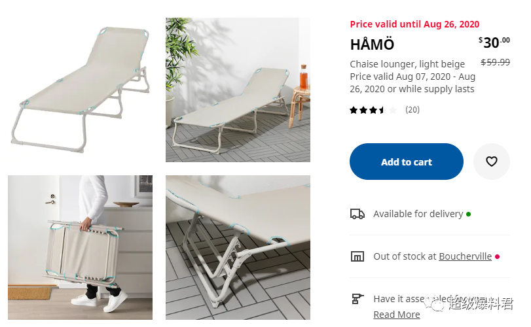This screenshot has width=531, height=327.
Task: View the reclining mechanism close-up photo
Action: (238, 247)
